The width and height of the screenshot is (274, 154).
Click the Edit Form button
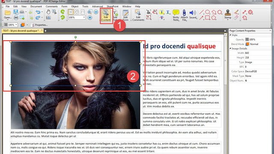125,15
